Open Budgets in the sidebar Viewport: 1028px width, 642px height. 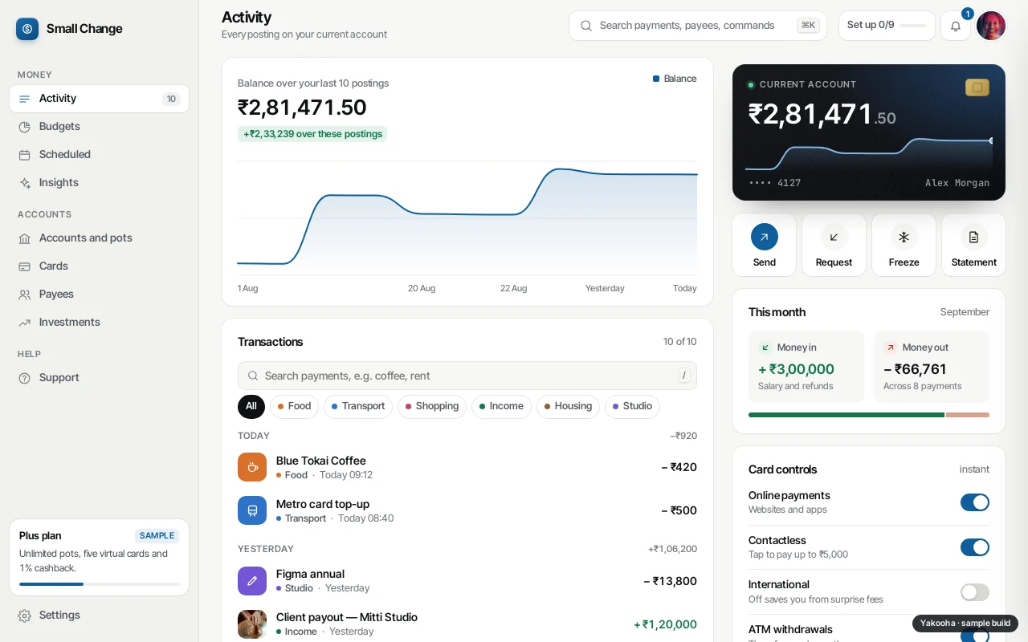[99, 127]
